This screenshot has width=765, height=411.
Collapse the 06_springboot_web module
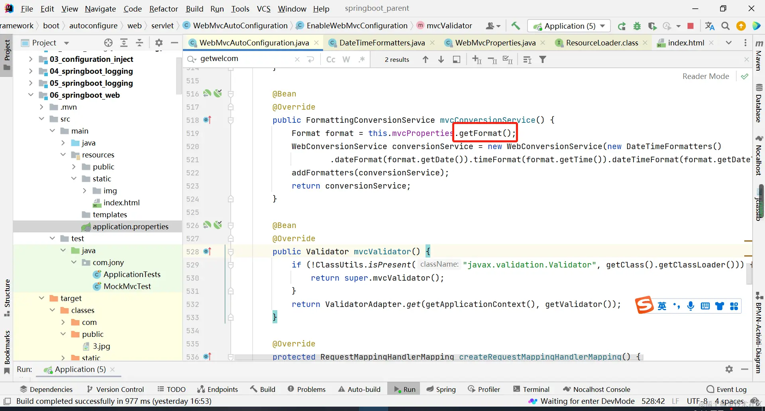click(31, 95)
